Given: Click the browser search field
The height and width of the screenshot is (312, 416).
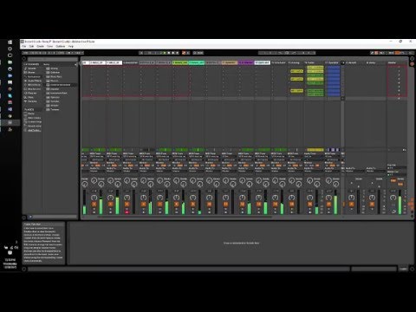Looking at the screenshot, I should [53, 59].
